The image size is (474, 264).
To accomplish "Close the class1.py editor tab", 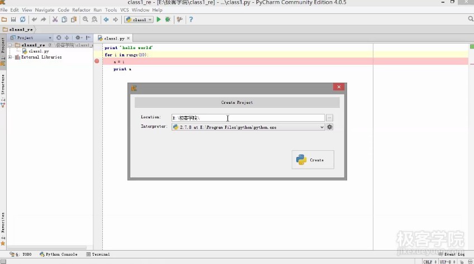I will [x=129, y=39].
